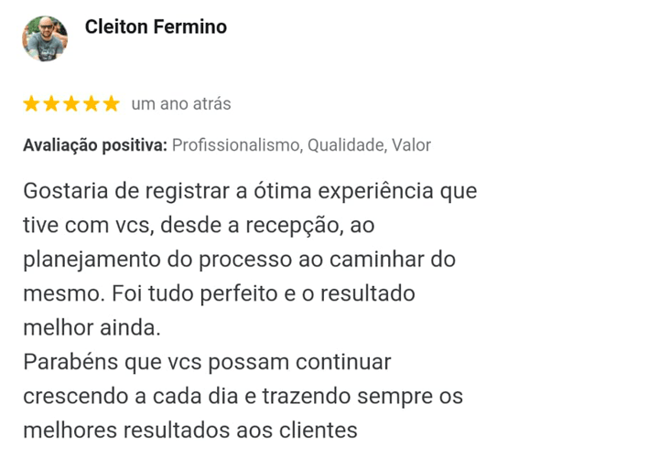Image resolution: width=659 pixels, height=457 pixels.
Task: Click Cleiton Fermino's profile photo
Action: click(x=45, y=38)
